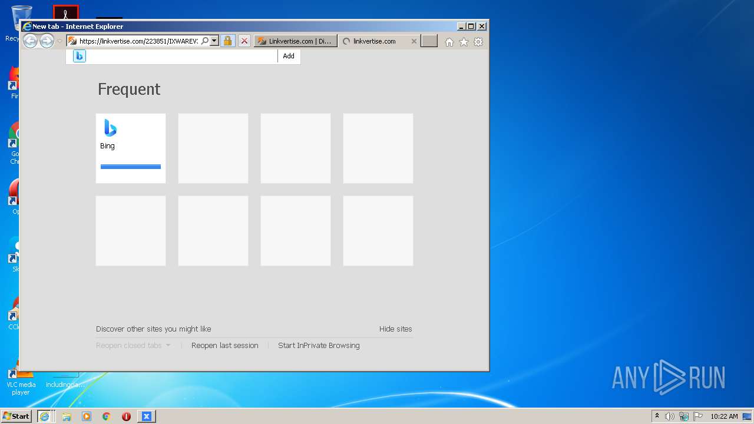Open Opera from the taskbar
Screen dimensions: 754x424
(x=126, y=416)
